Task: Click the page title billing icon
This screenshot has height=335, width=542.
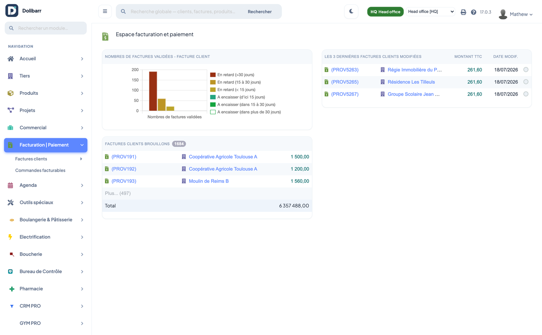Action: (105, 36)
